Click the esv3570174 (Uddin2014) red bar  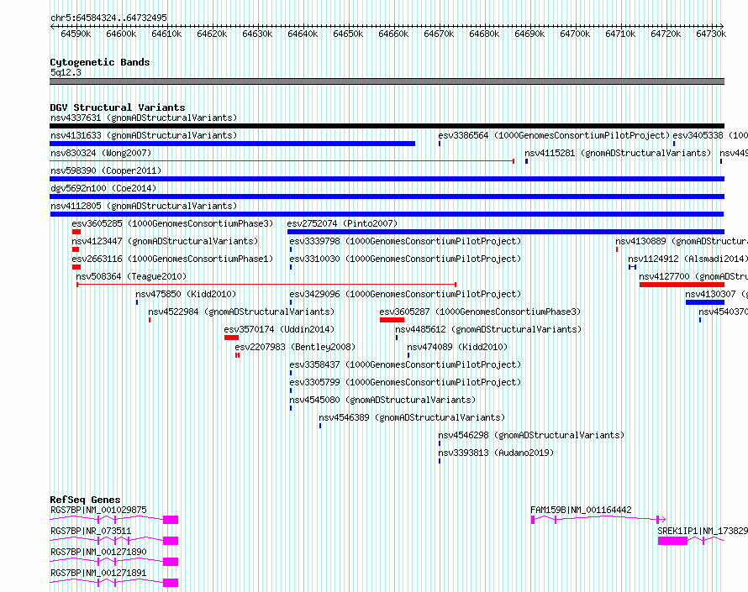pos(231,338)
